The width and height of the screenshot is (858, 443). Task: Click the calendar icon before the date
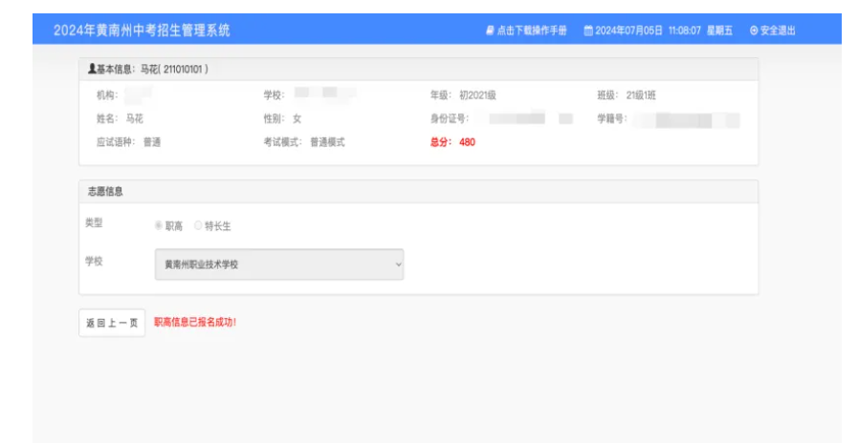(x=588, y=31)
